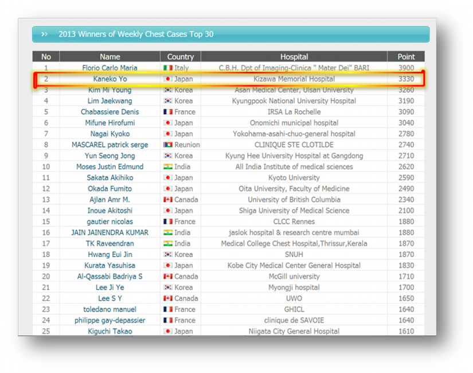Screen dimensions: 473x373
Task: Open Ajlan Amr M. name link
Action: (x=110, y=200)
